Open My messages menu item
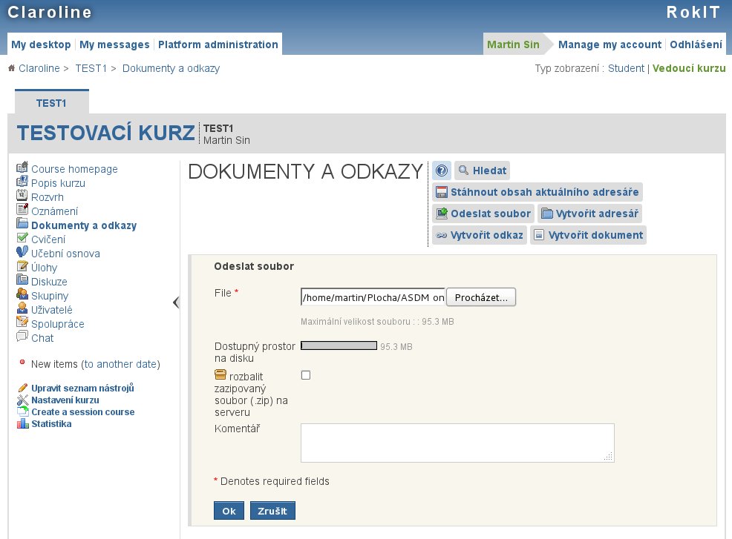The height and width of the screenshot is (539, 732). (x=114, y=44)
